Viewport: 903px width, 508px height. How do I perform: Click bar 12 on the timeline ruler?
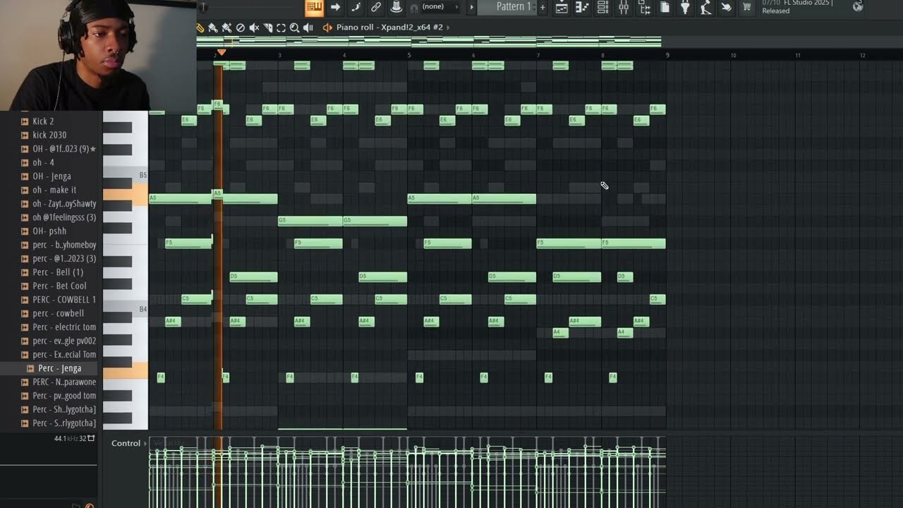click(862, 55)
